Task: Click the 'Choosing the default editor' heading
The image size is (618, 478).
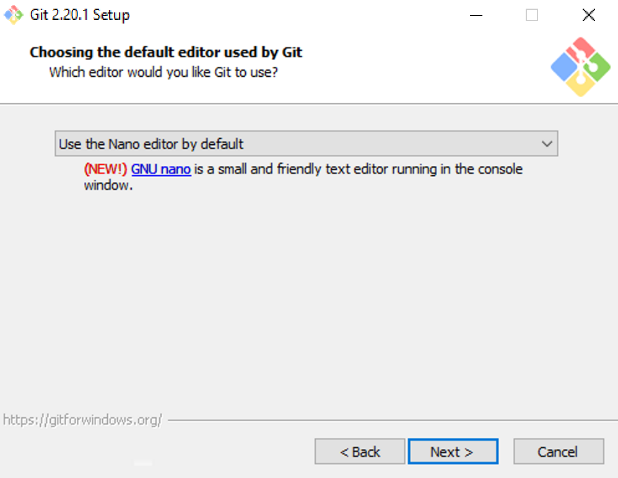Action: pos(166,52)
